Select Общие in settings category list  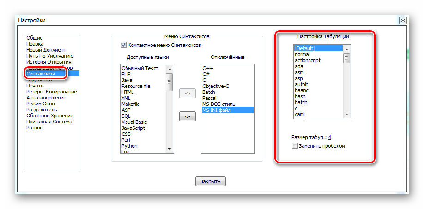coord(35,38)
